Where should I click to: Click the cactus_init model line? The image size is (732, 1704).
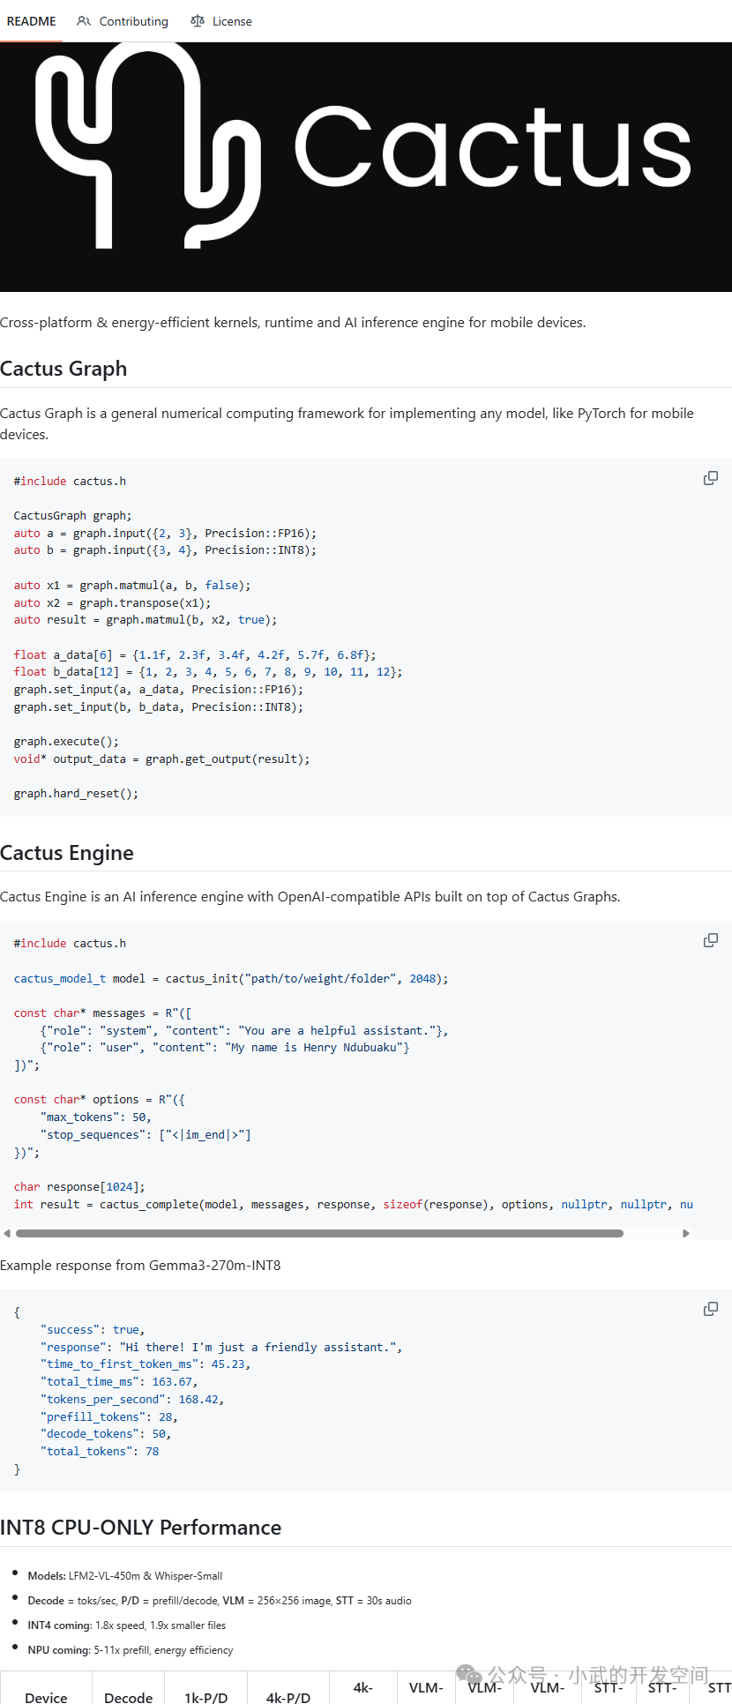(x=231, y=979)
